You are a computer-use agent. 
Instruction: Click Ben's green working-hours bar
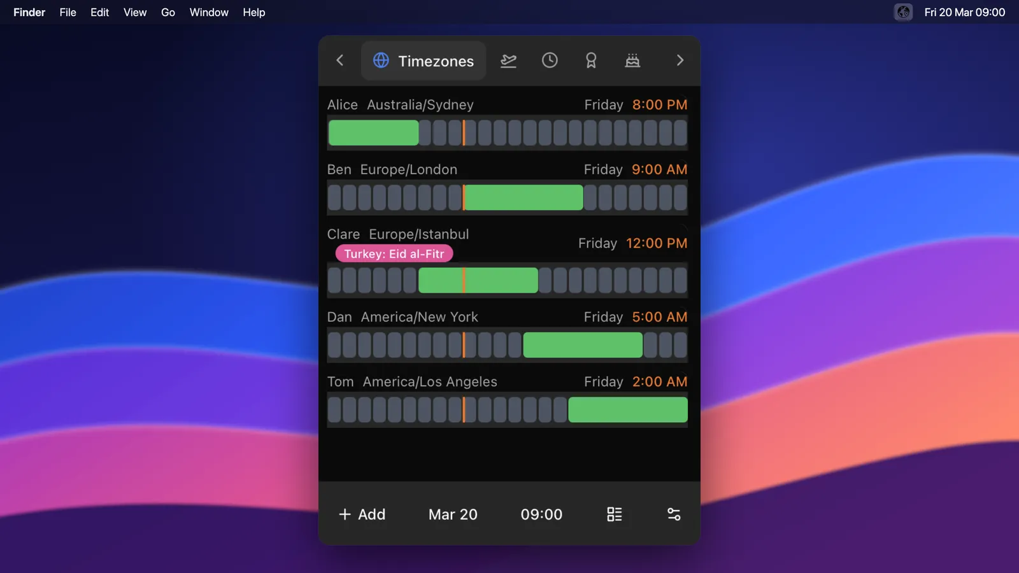524,198
